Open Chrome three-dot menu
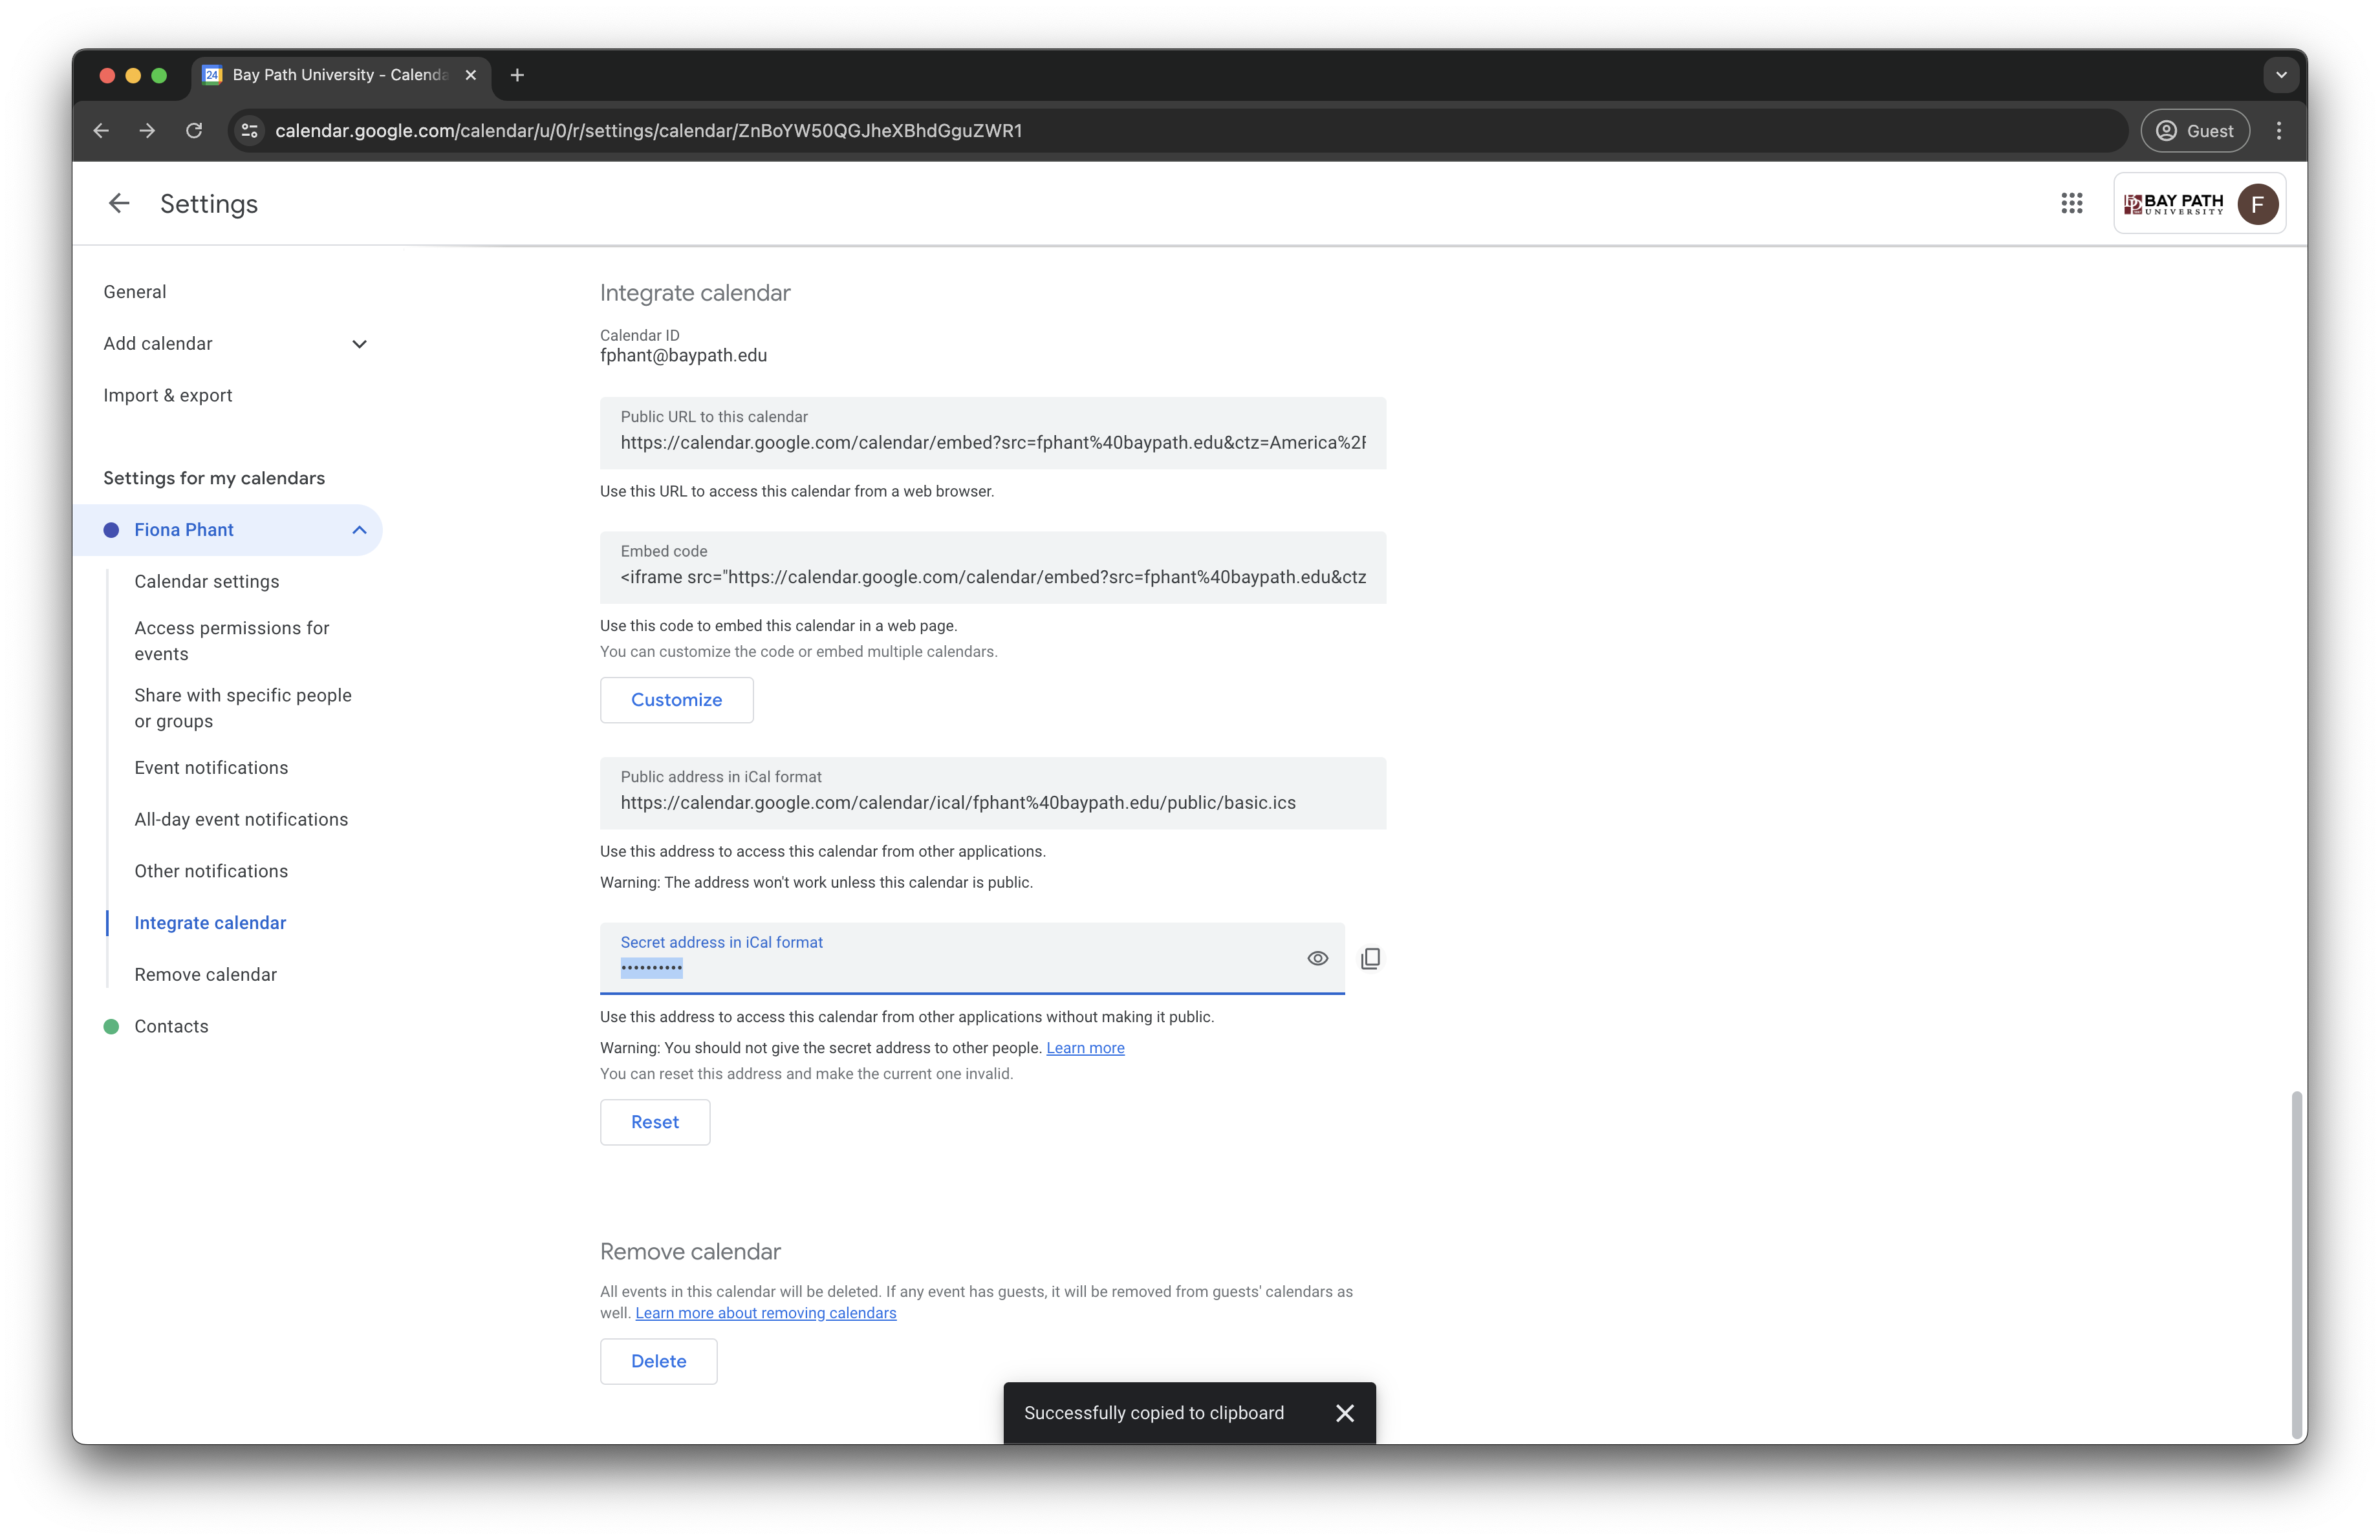The image size is (2380, 1540). [x=2278, y=131]
